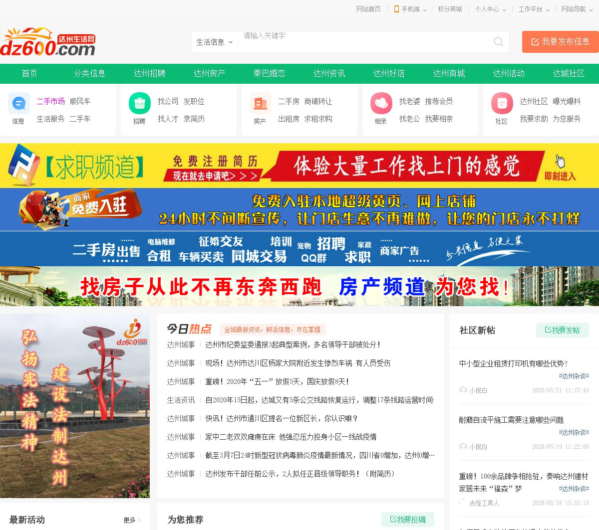Screen dimensions: 599x530
Task: Click the 我要发布信息 orange button
Action: click(x=560, y=42)
